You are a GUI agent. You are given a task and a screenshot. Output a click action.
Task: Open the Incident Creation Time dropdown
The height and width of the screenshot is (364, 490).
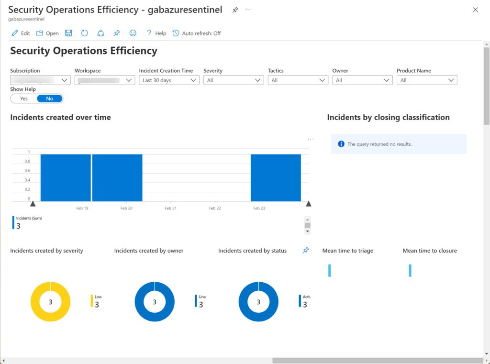tap(169, 80)
